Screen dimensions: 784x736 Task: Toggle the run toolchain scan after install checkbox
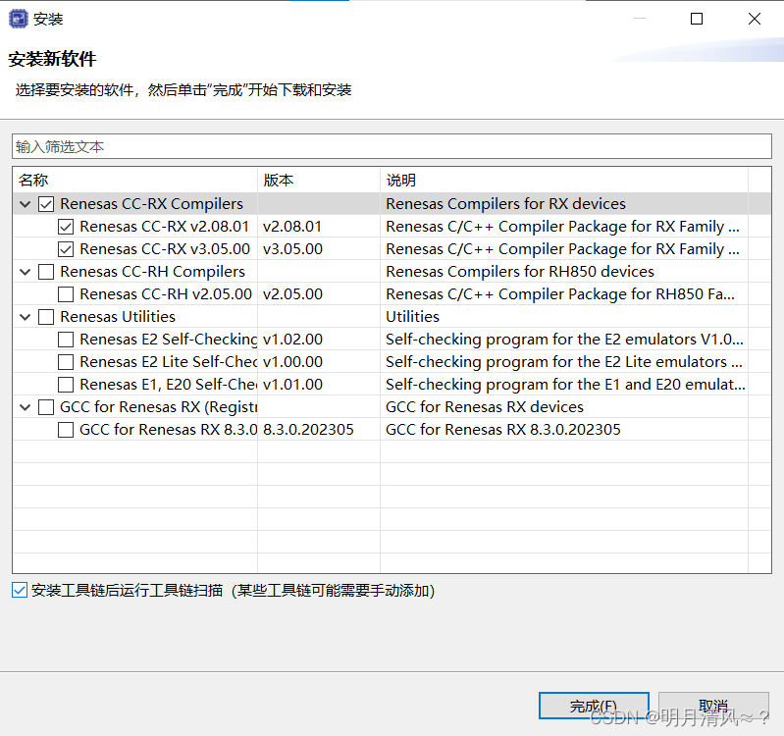(20, 590)
